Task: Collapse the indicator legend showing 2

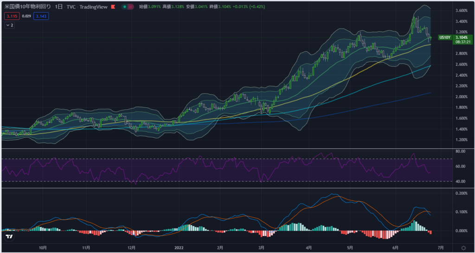Action: tap(9, 25)
